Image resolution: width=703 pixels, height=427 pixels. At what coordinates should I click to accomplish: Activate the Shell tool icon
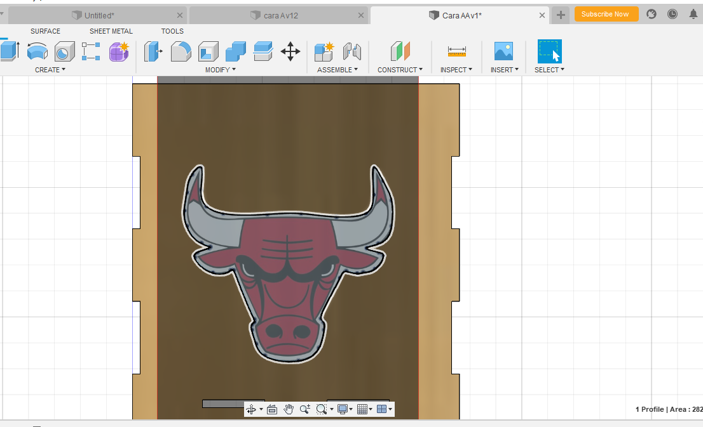point(208,51)
